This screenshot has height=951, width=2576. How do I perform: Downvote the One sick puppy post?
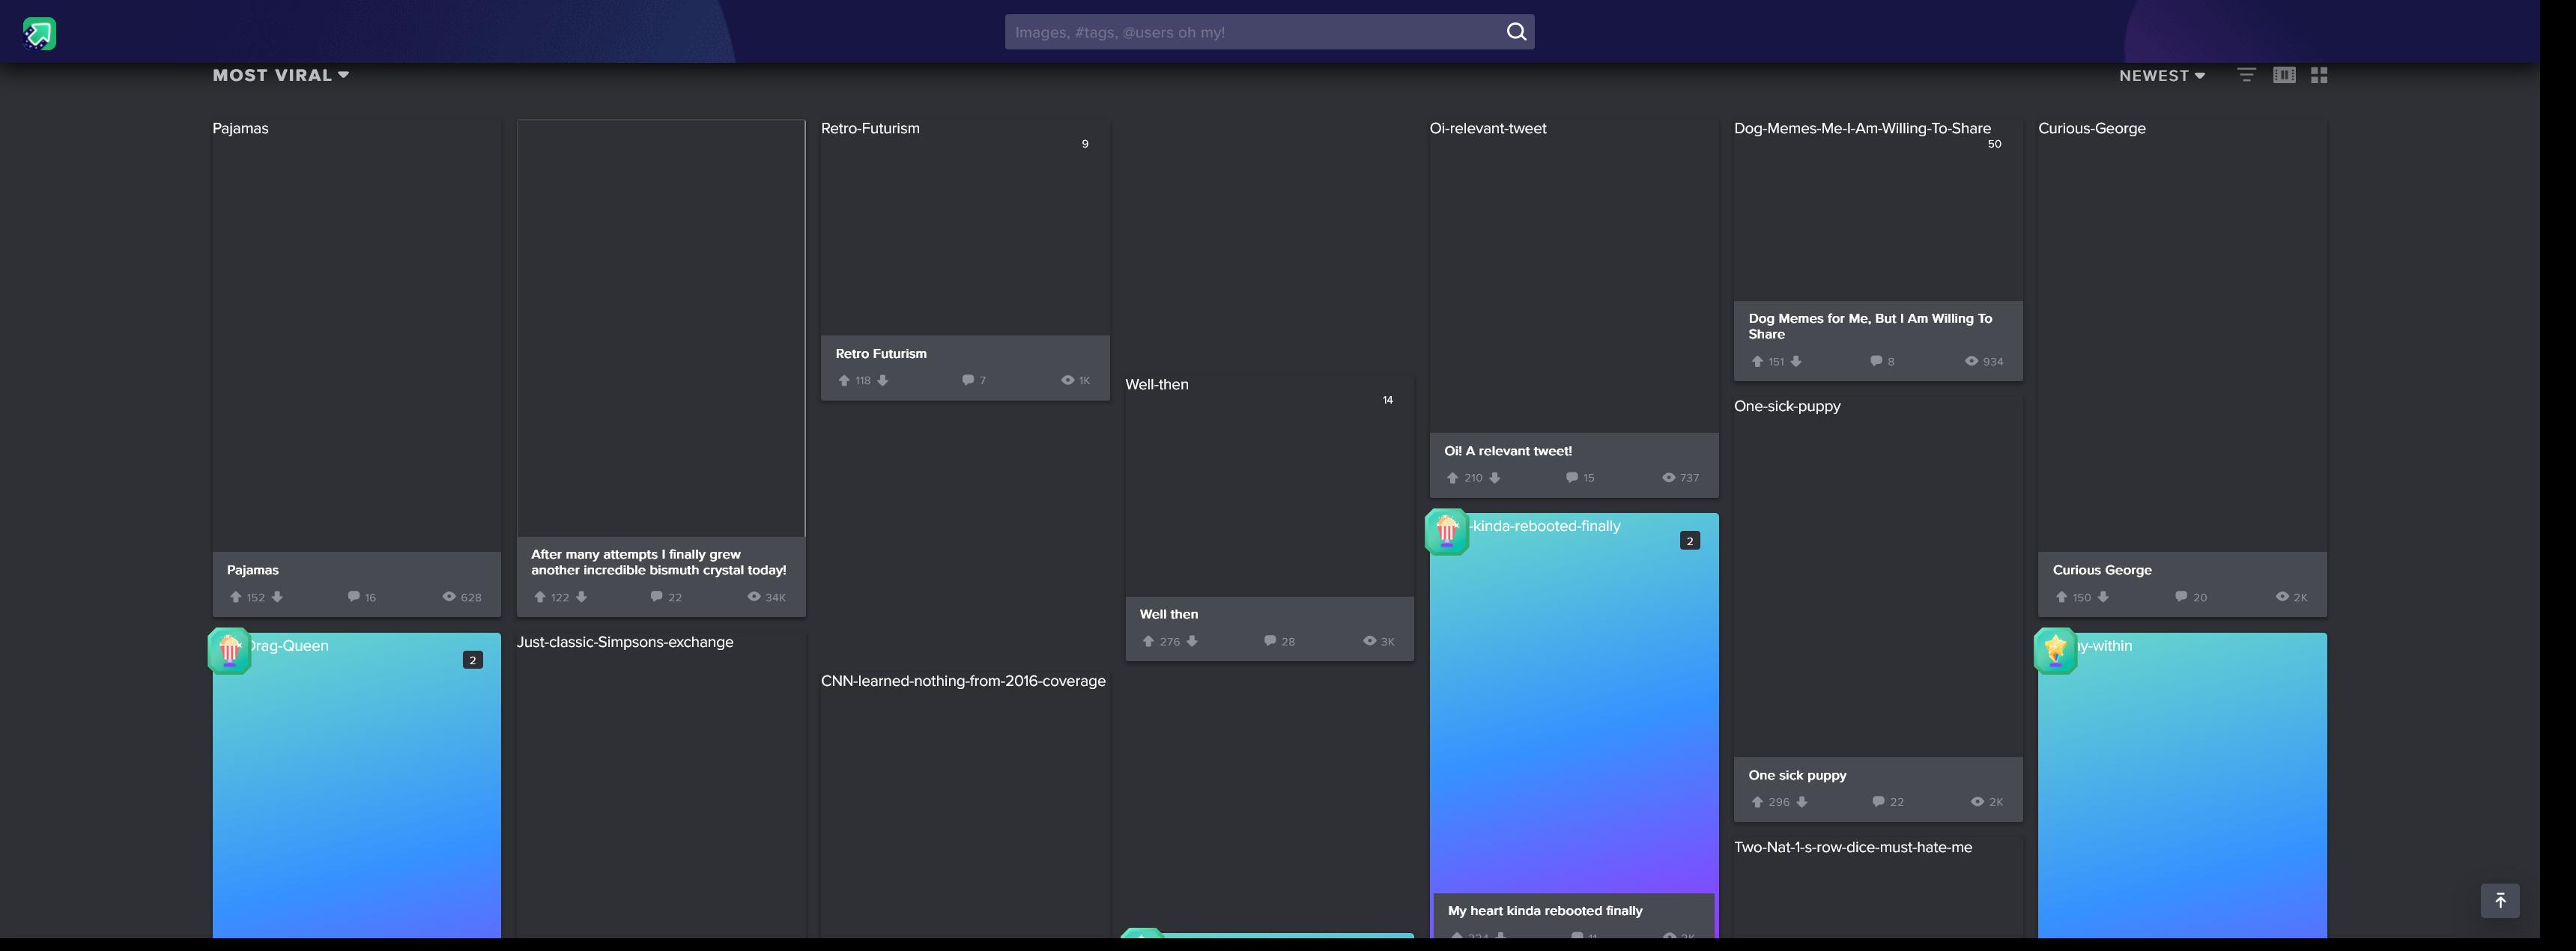tap(1802, 802)
